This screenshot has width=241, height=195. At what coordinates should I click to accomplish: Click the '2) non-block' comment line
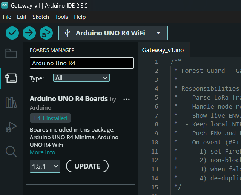tap(207, 160)
